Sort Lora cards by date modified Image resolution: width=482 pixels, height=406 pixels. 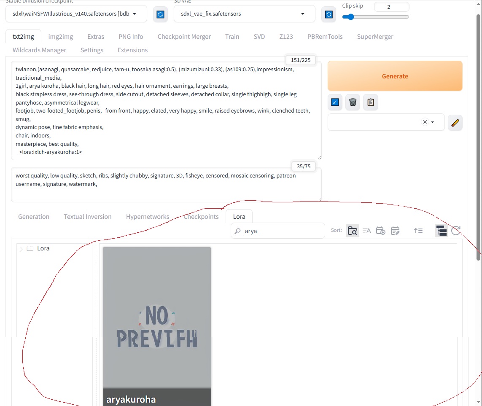(395, 231)
